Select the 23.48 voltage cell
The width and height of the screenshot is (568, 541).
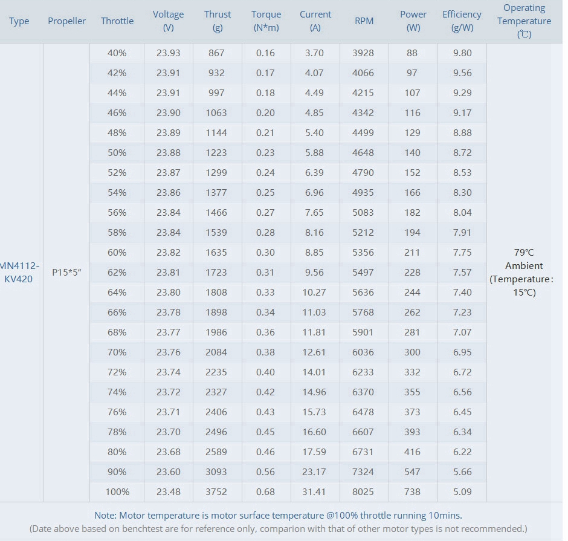[x=168, y=491]
